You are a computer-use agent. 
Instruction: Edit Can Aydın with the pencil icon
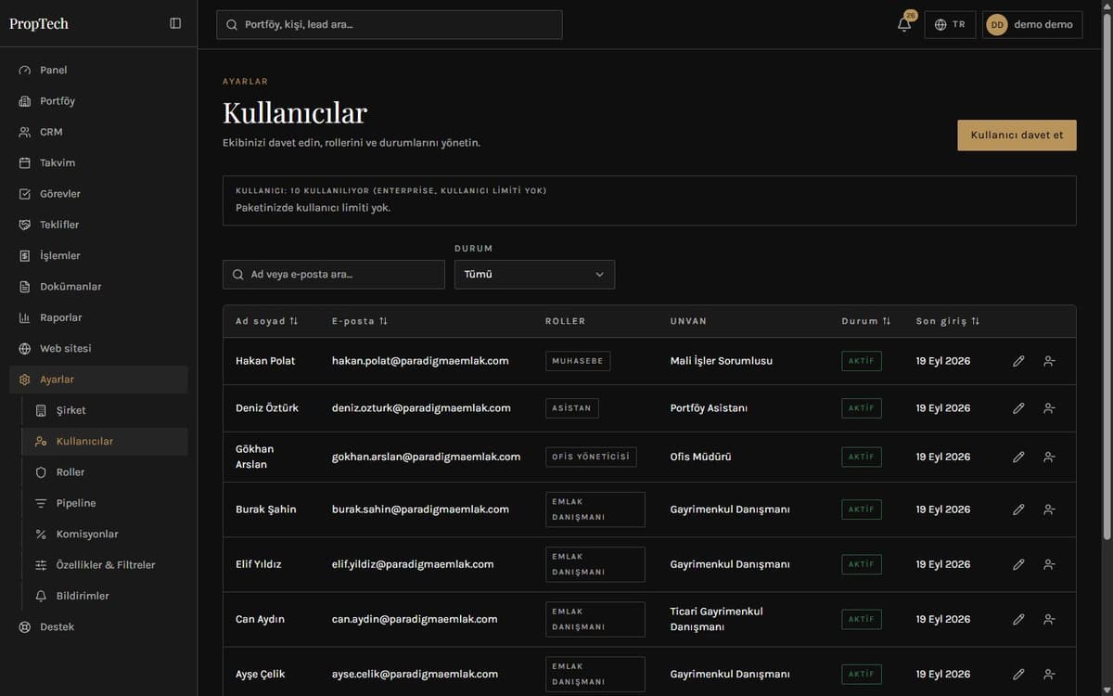pyautogui.click(x=1018, y=619)
